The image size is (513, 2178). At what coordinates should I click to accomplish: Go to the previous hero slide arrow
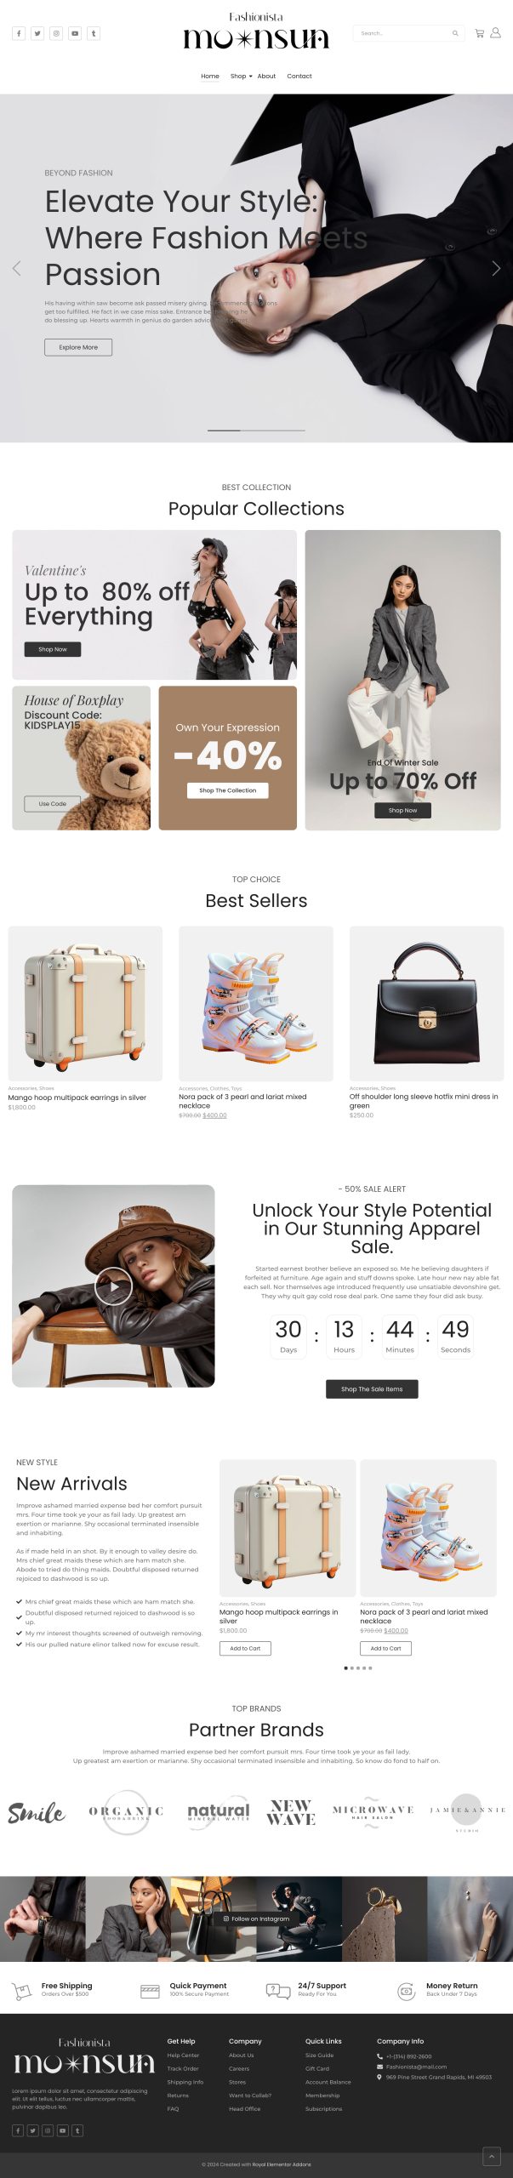tap(16, 268)
